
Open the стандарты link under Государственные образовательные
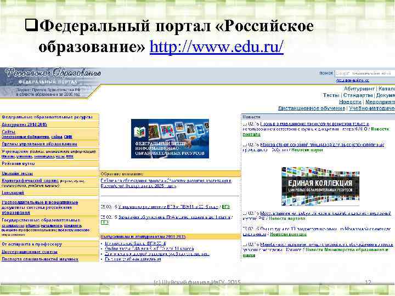click(x=13, y=225)
